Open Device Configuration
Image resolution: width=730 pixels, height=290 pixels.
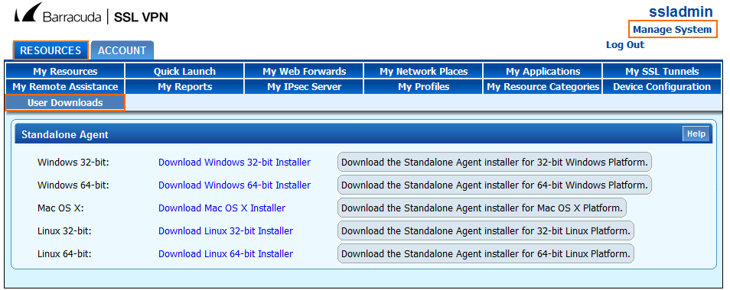click(x=662, y=87)
